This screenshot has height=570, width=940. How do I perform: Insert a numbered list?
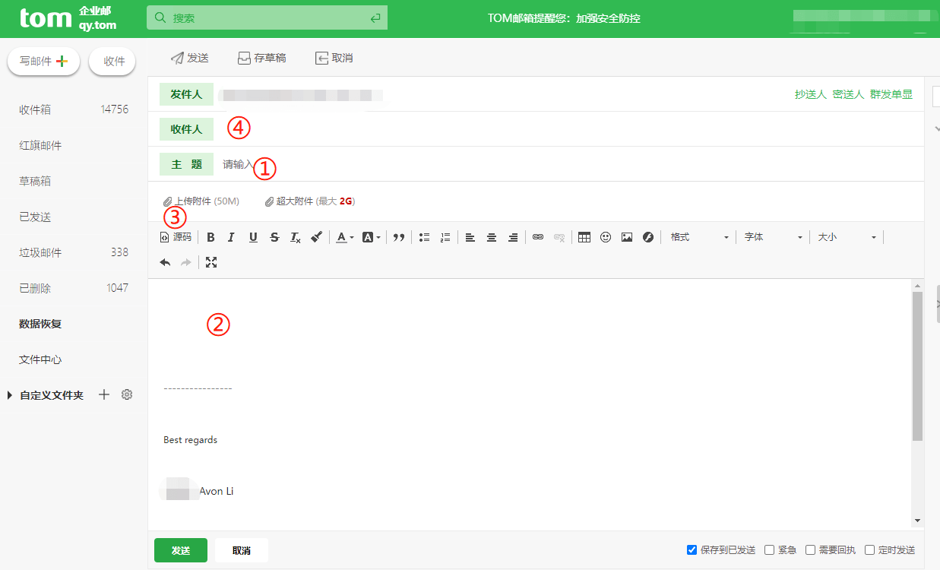point(446,237)
